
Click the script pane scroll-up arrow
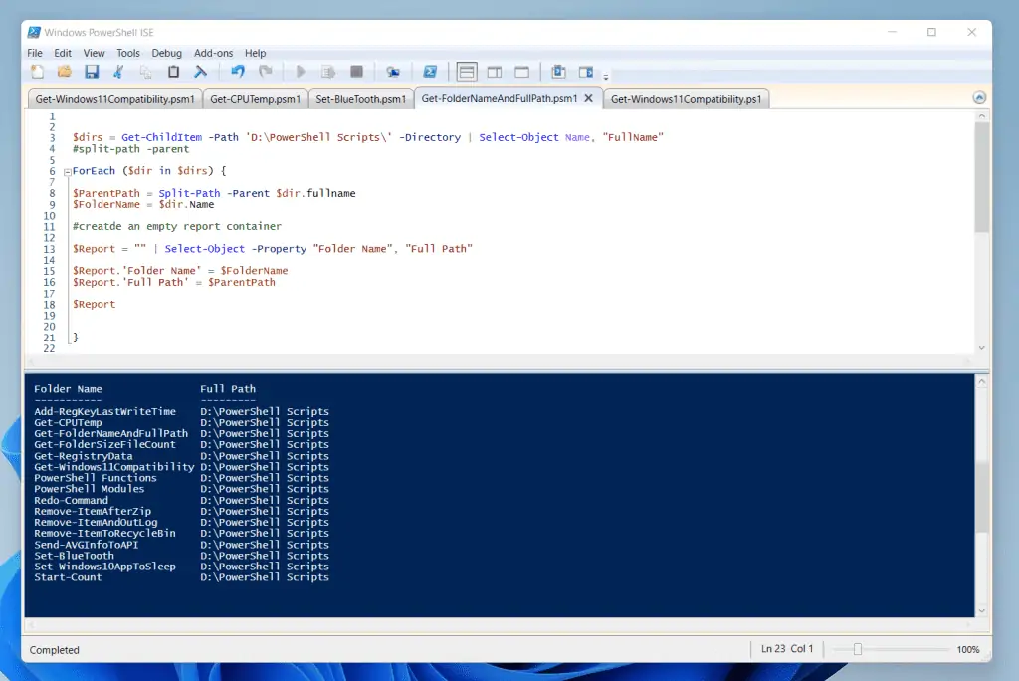tap(982, 115)
